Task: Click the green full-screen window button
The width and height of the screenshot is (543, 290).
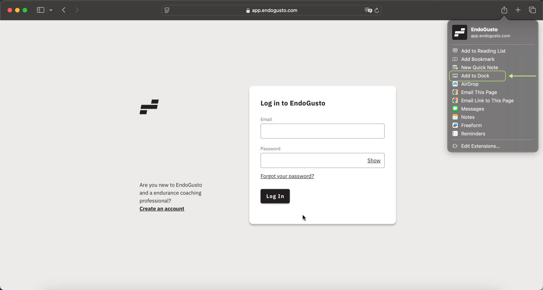Action: pyautogui.click(x=25, y=10)
